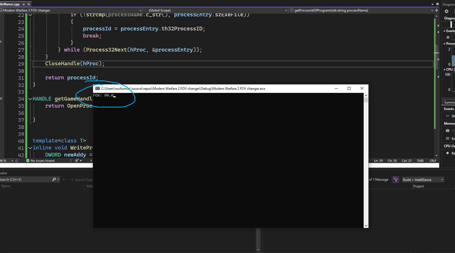The width and height of the screenshot is (455, 253).
Task: Click the split editor window icon
Action: point(437,10)
